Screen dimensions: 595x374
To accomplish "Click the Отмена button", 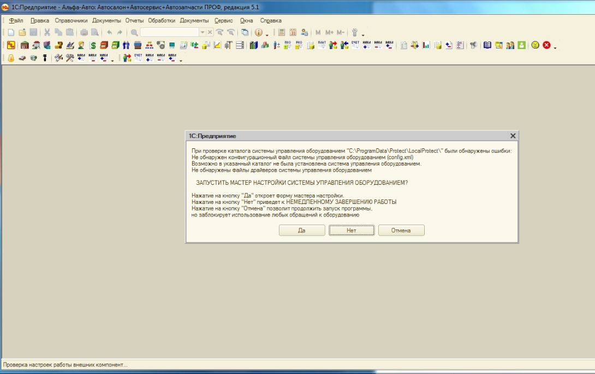I will (x=401, y=231).
